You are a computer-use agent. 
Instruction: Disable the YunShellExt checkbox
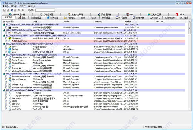pos(6,109)
